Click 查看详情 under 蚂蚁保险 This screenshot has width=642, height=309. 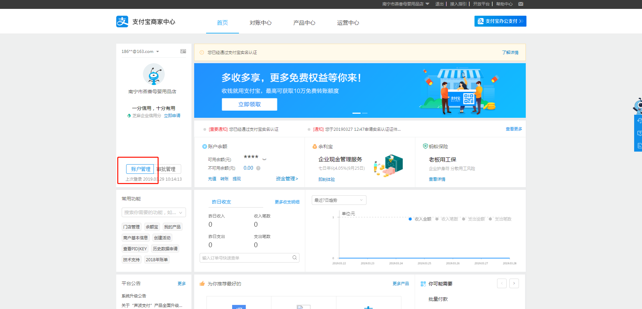pyautogui.click(x=437, y=179)
